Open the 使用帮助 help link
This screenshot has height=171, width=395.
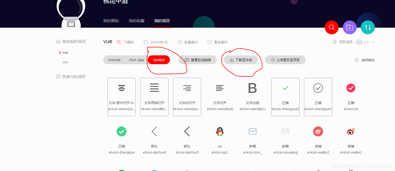point(368,60)
